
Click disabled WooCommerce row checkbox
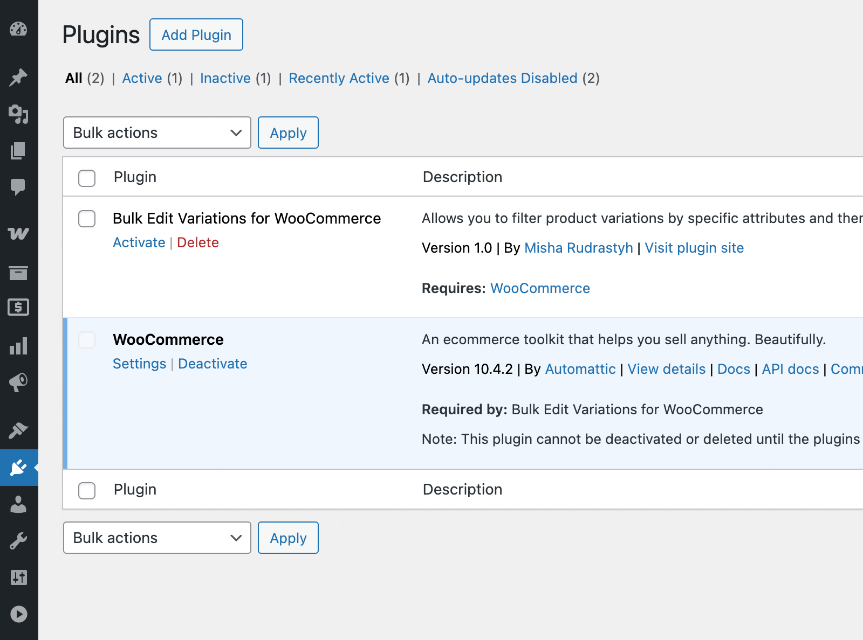point(87,340)
